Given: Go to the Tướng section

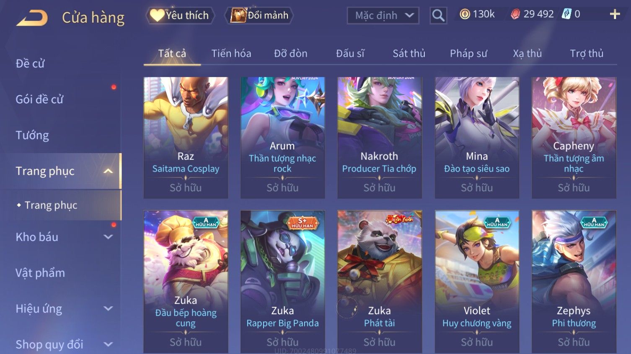Looking at the screenshot, I should [32, 136].
